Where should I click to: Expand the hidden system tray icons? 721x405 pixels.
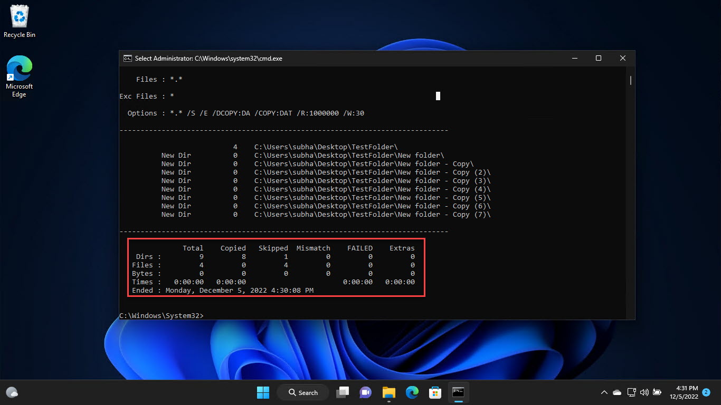click(x=604, y=392)
